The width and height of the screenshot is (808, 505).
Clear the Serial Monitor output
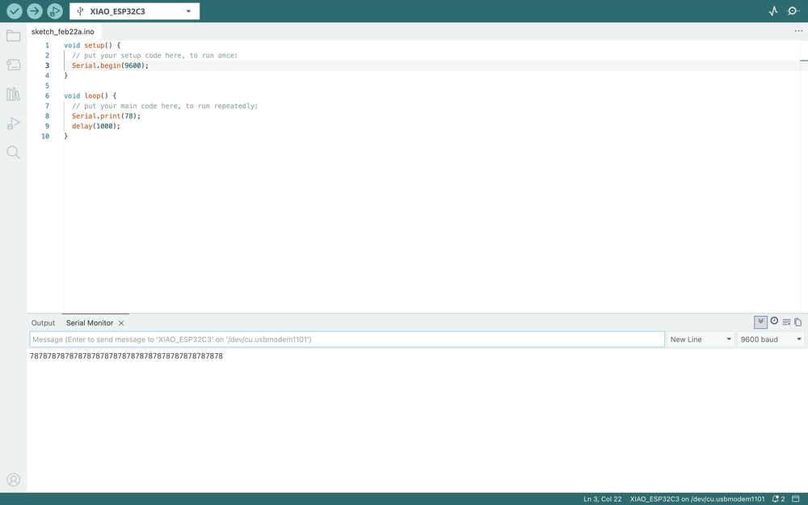[786, 322]
